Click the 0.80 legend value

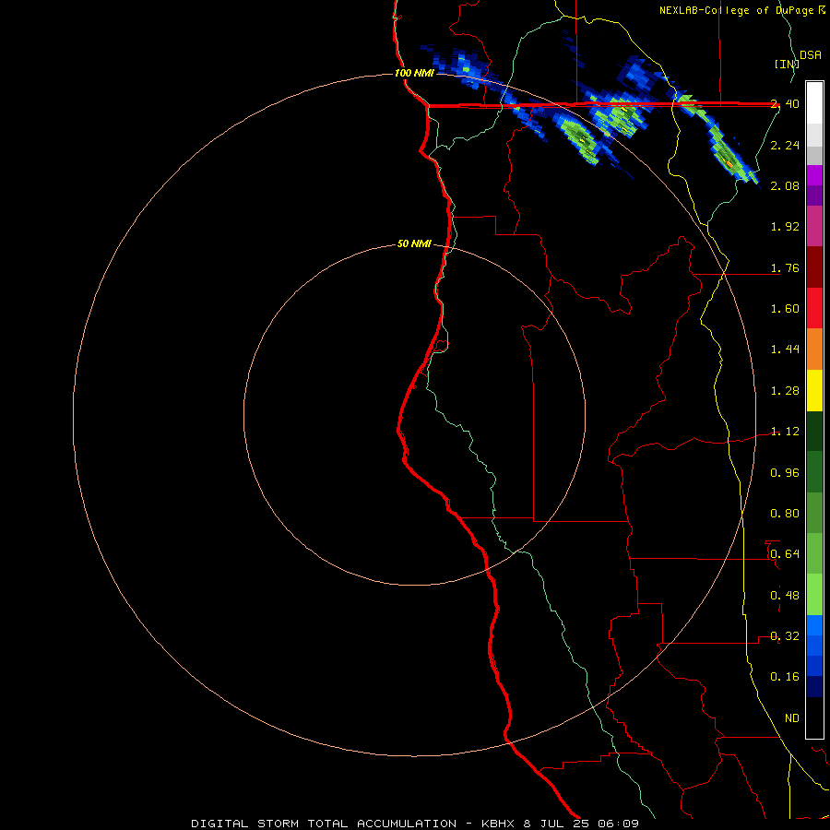[x=785, y=514]
